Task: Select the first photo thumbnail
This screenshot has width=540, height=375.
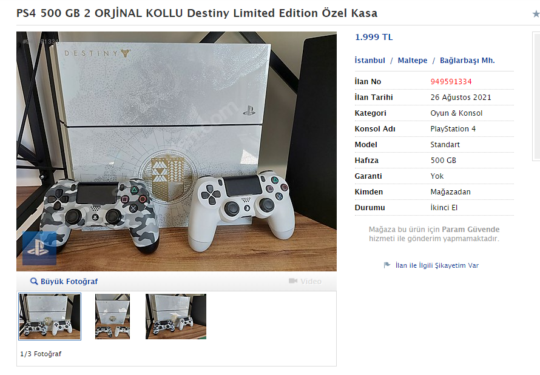Action: (x=50, y=317)
